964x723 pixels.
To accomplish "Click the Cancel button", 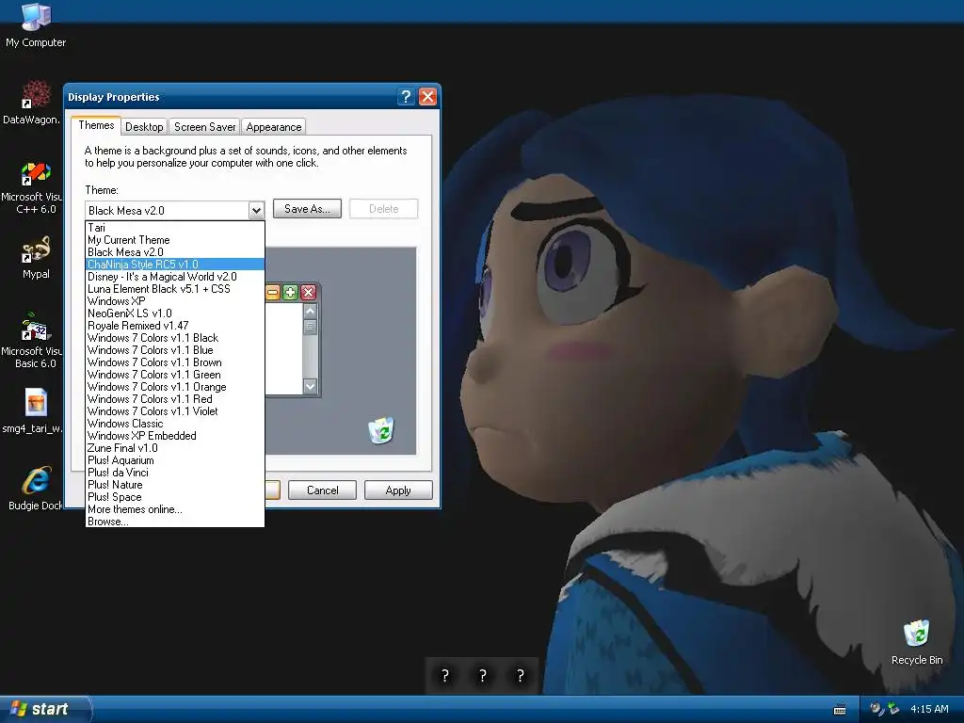I will (322, 490).
